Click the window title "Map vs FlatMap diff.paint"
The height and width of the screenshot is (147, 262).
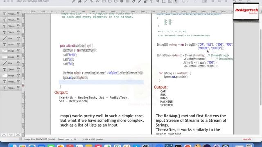coord(33,1)
